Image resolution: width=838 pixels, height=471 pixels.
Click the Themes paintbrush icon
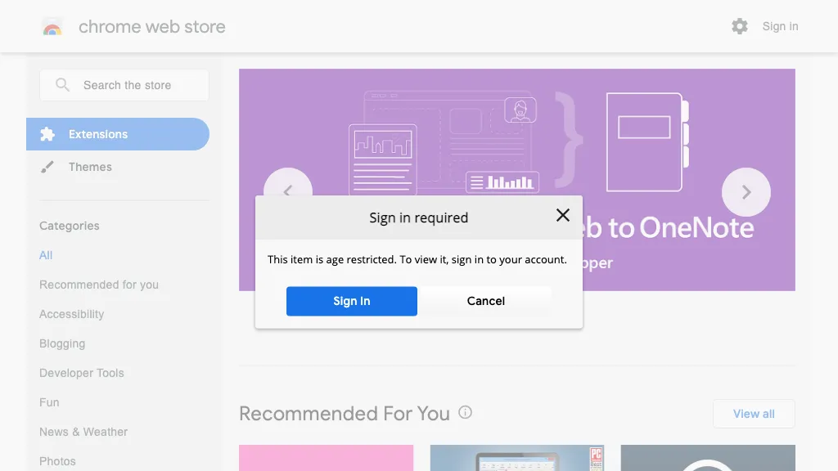[x=48, y=167]
